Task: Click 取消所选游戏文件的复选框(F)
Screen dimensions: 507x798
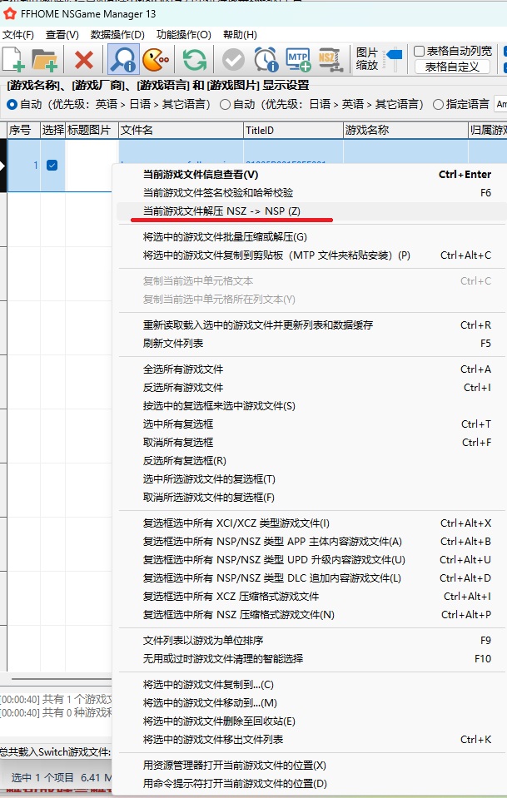Action: click(311, 498)
